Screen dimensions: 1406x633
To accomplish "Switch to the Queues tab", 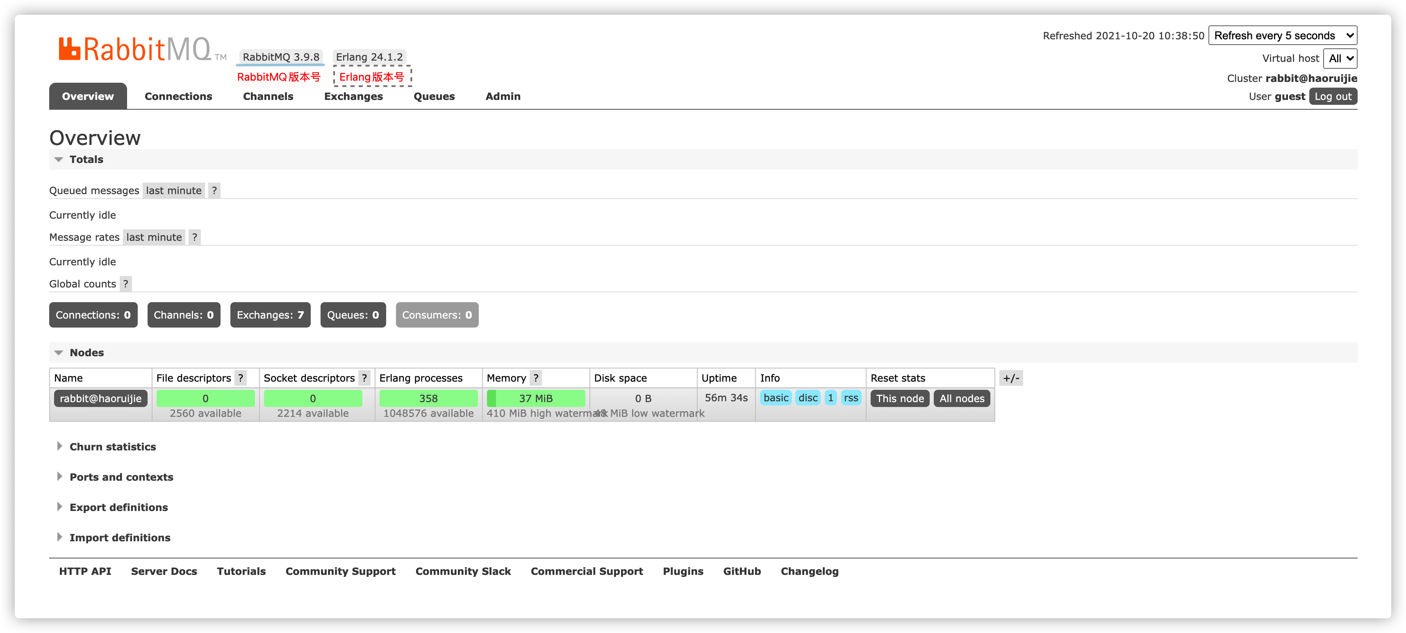I will pyautogui.click(x=434, y=96).
